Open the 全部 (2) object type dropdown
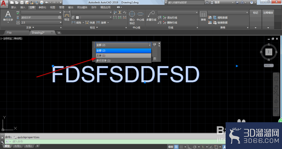Viewport: 282px width, 149px height. tap(124, 45)
